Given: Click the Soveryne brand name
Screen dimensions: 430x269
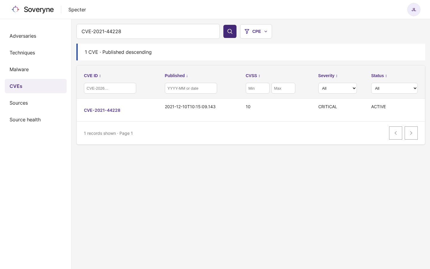Looking at the screenshot, I should [x=39, y=10].
